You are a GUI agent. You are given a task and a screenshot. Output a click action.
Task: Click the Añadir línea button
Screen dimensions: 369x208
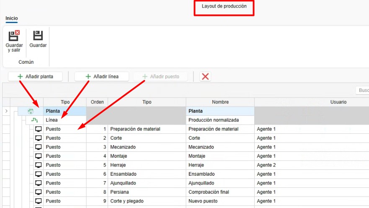tap(102, 77)
